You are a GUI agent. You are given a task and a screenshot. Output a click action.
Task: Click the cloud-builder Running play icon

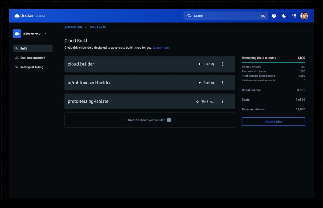click(200, 64)
